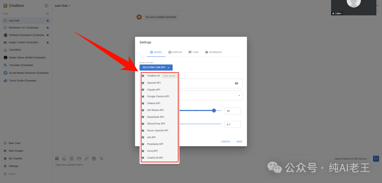Click the sliders settings icon in the message toolbar
Viewport: 382px width, 183px height.
pyautogui.click(x=102, y=159)
